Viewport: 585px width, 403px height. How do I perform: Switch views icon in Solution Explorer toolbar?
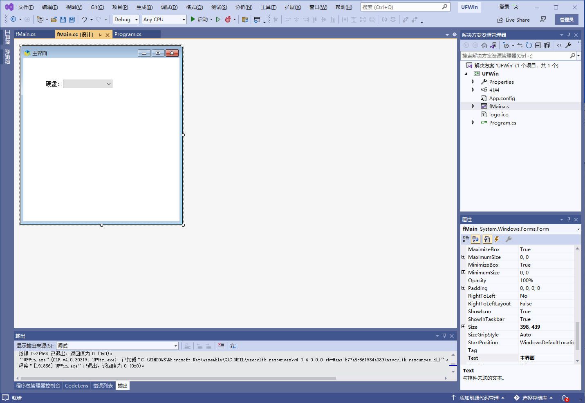click(493, 45)
